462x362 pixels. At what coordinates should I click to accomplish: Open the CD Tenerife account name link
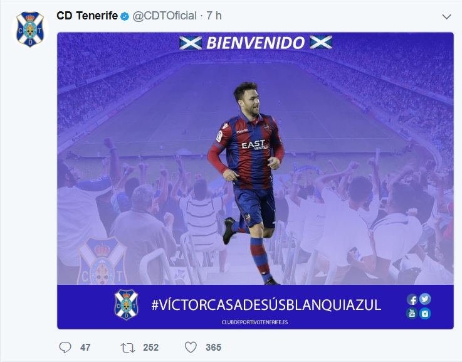[x=87, y=16]
